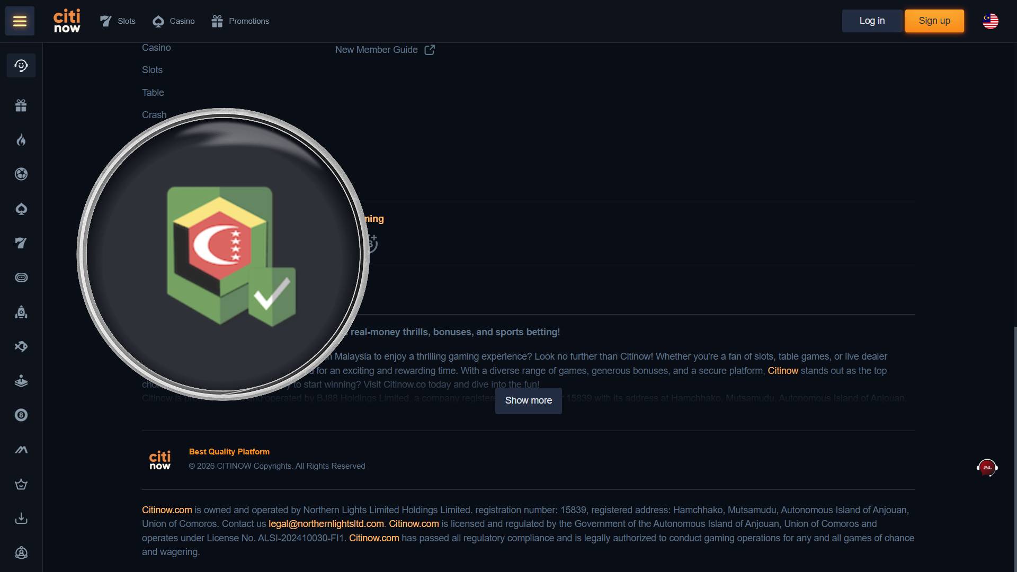Open Promotions in top navigation

[240, 21]
